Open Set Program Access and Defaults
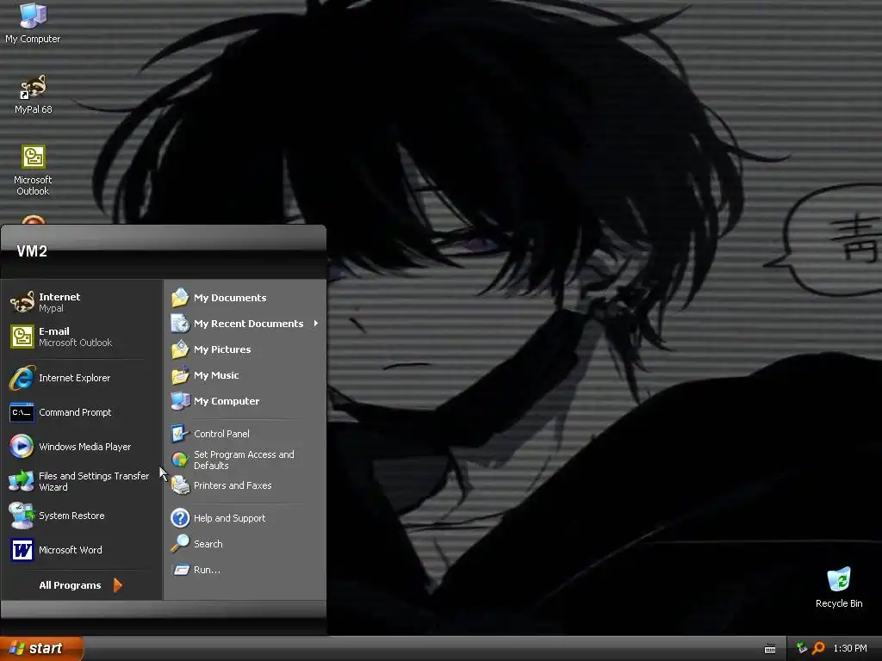The image size is (882, 661). coord(245,460)
